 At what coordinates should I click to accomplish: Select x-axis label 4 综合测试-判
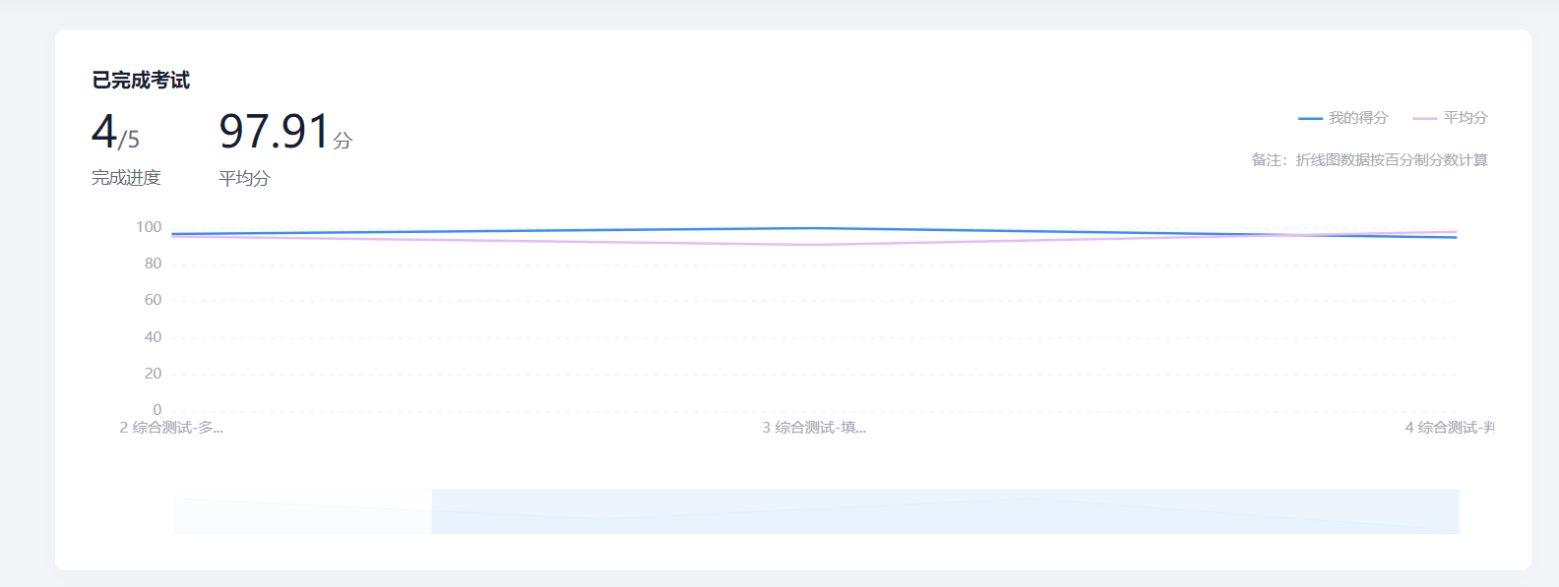pyautogui.click(x=1449, y=428)
